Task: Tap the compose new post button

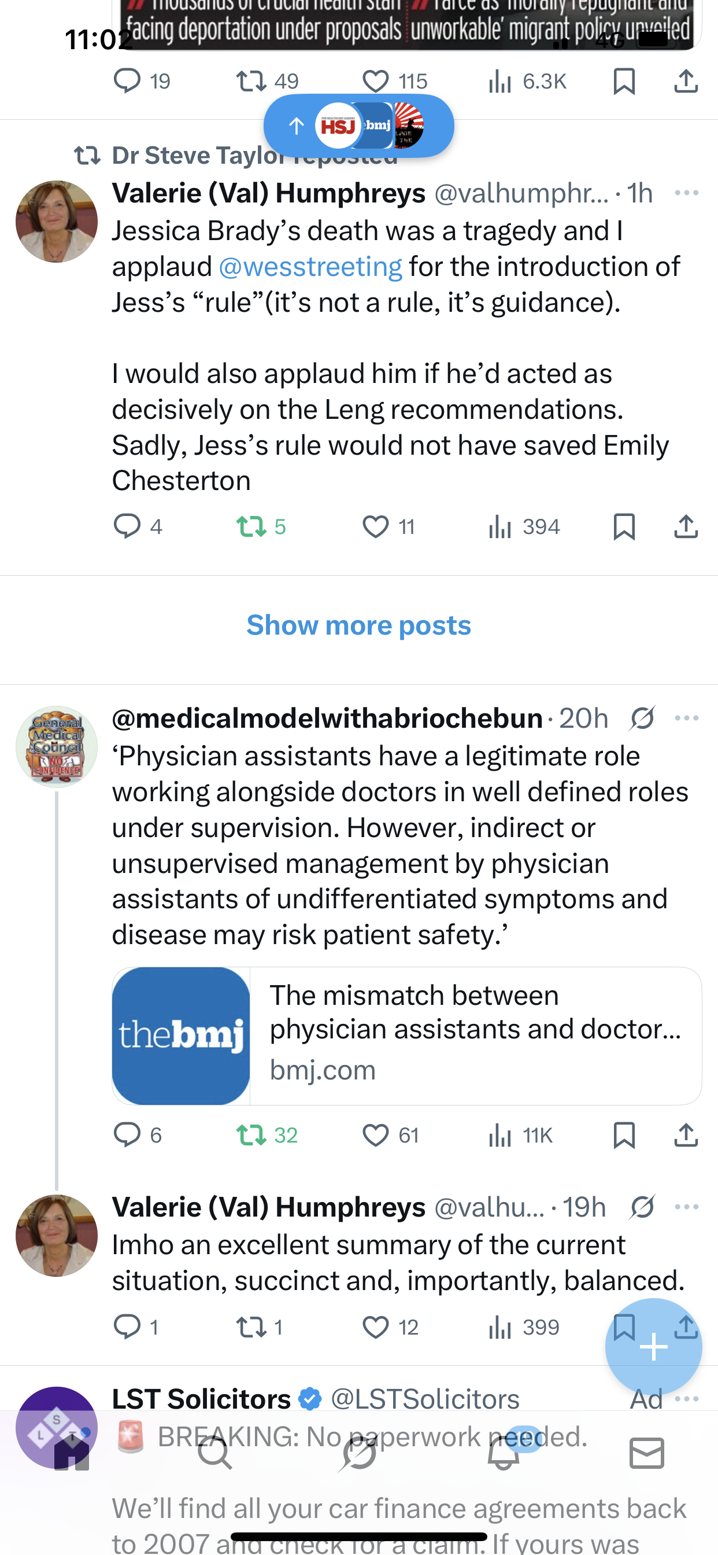Action: (653, 1347)
